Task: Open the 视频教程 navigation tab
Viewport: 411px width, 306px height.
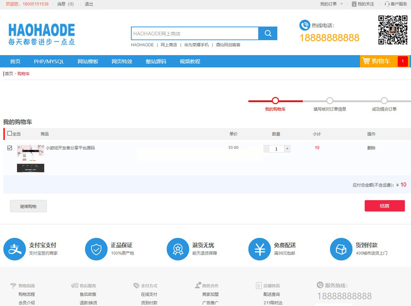Action: [190, 62]
